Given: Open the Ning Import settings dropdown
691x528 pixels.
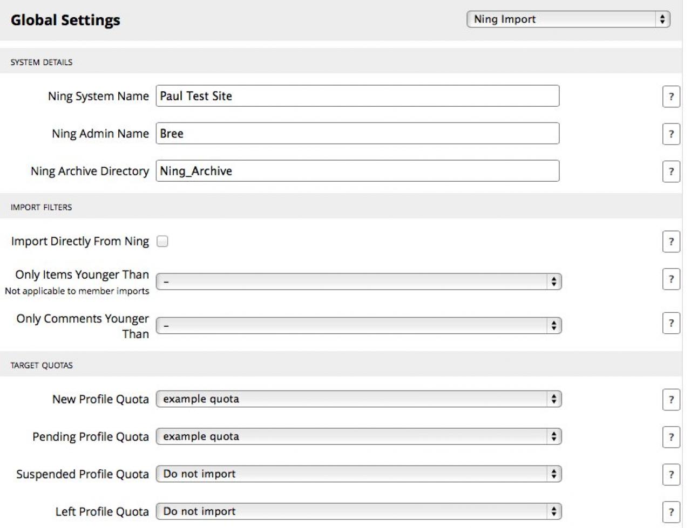Looking at the screenshot, I should 568,19.
